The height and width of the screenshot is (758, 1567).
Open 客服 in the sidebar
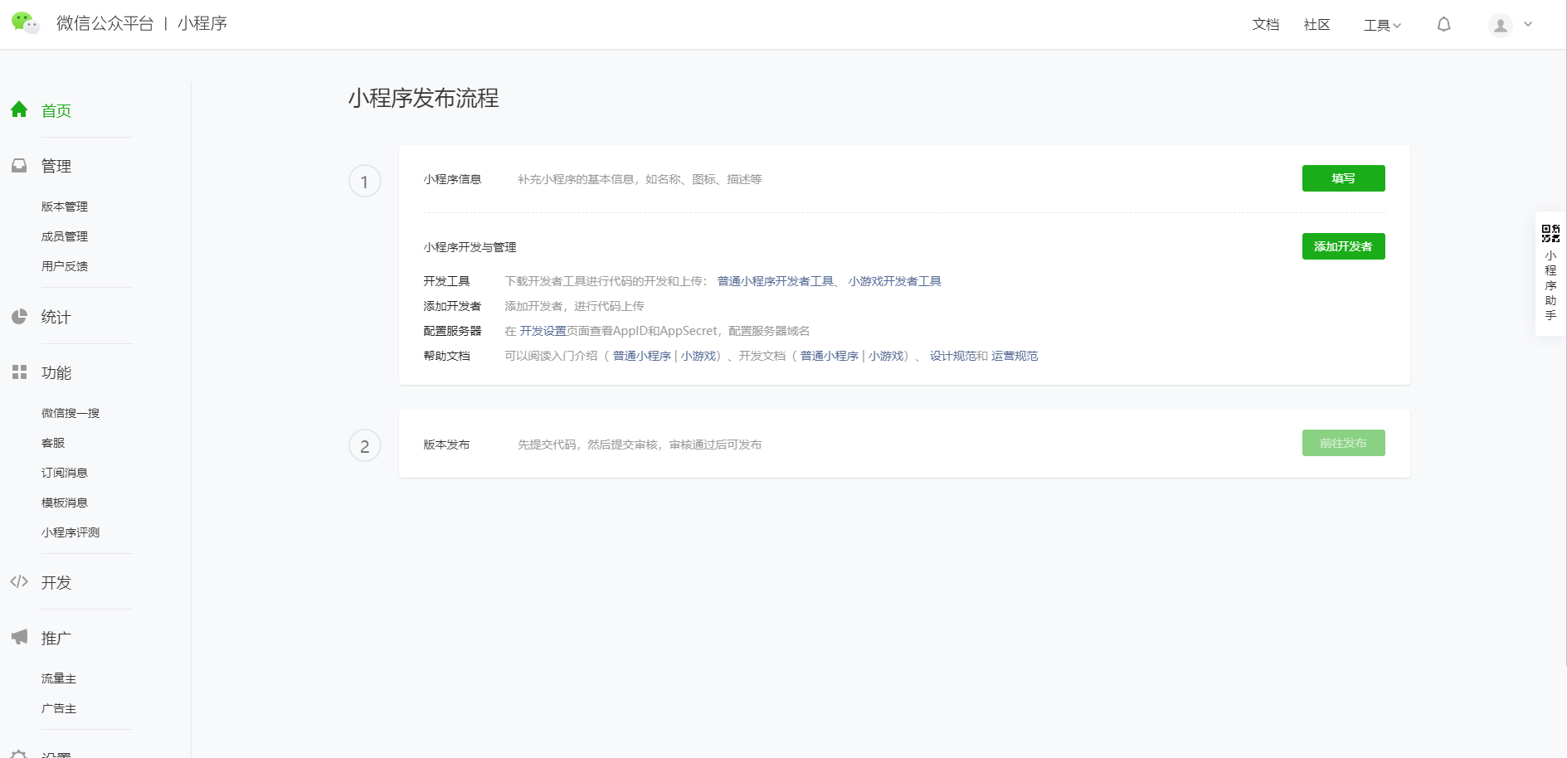[53, 443]
